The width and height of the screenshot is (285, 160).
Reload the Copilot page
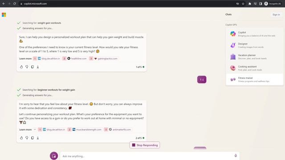point(15,4)
